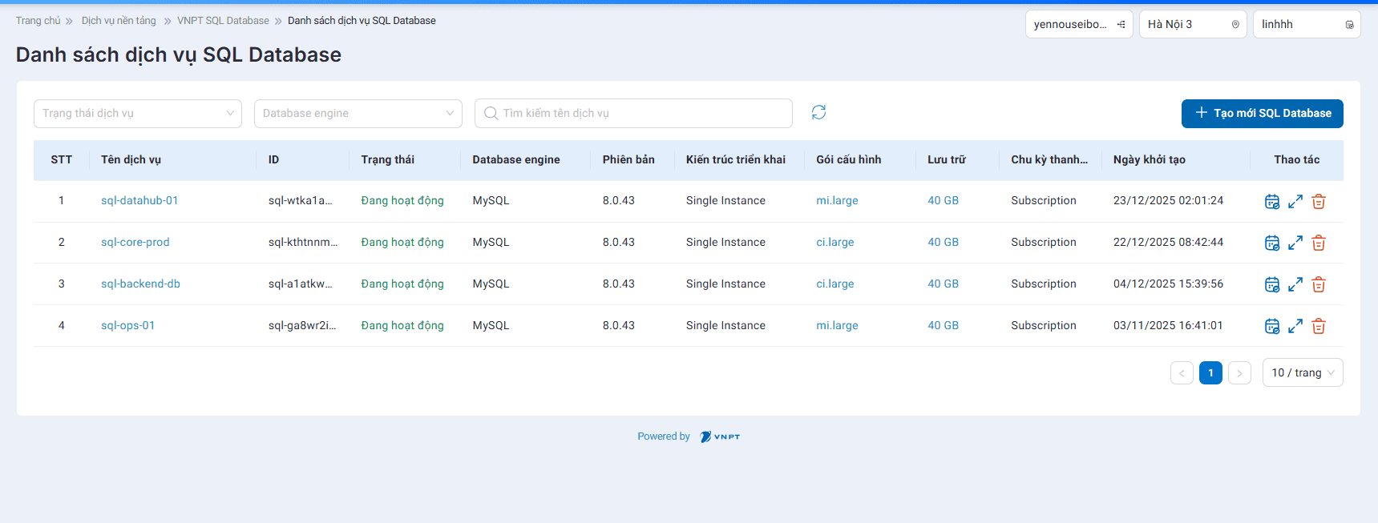Click Tạo mới SQL Database button
Image resolution: width=1378 pixels, height=523 pixels.
click(1262, 114)
